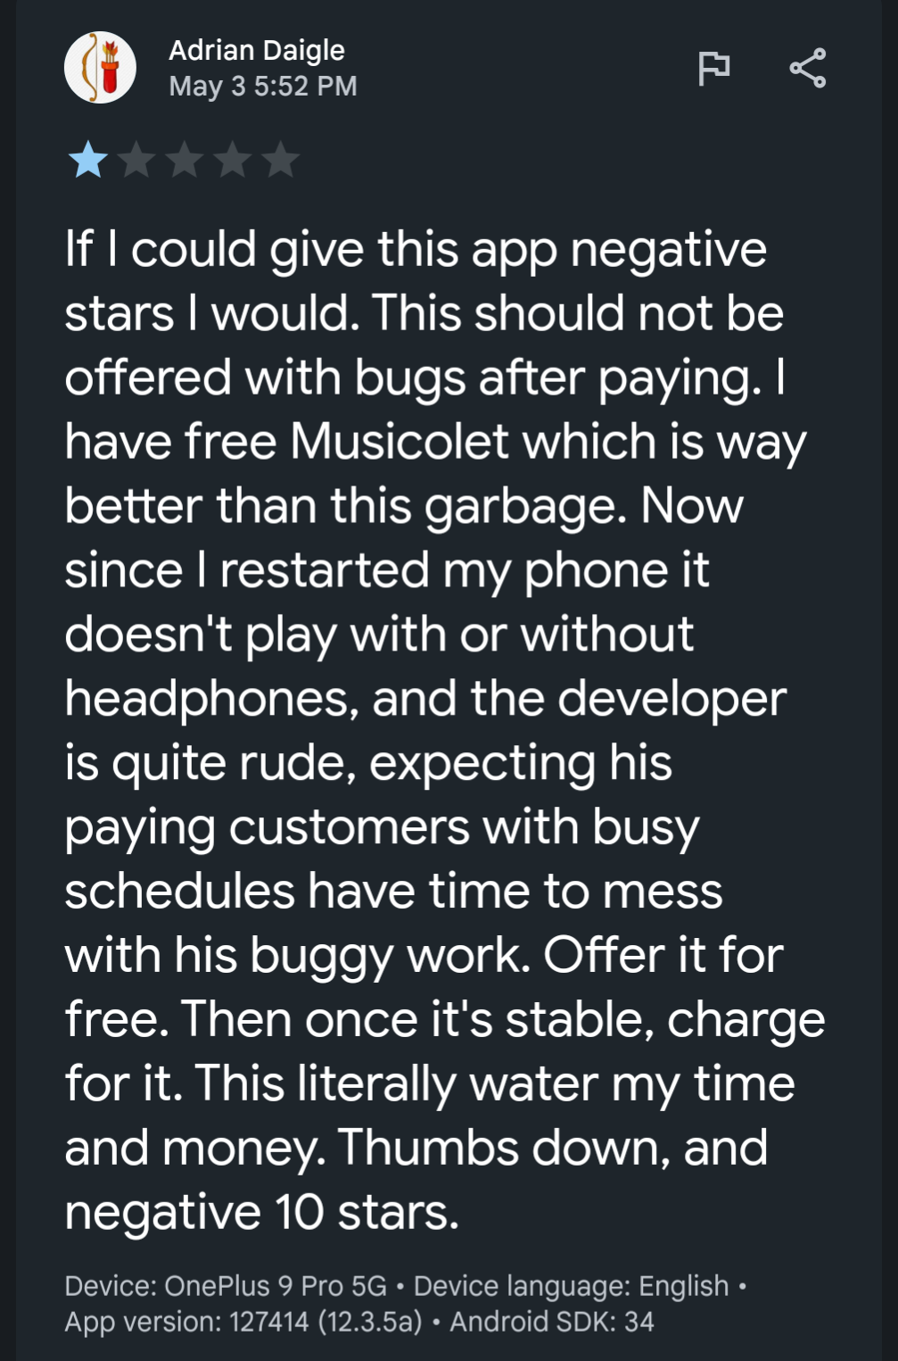Image resolution: width=898 pixels, height=1361 pixels.
Task: Select the fifth grey rating star
Action: (281, 161)
